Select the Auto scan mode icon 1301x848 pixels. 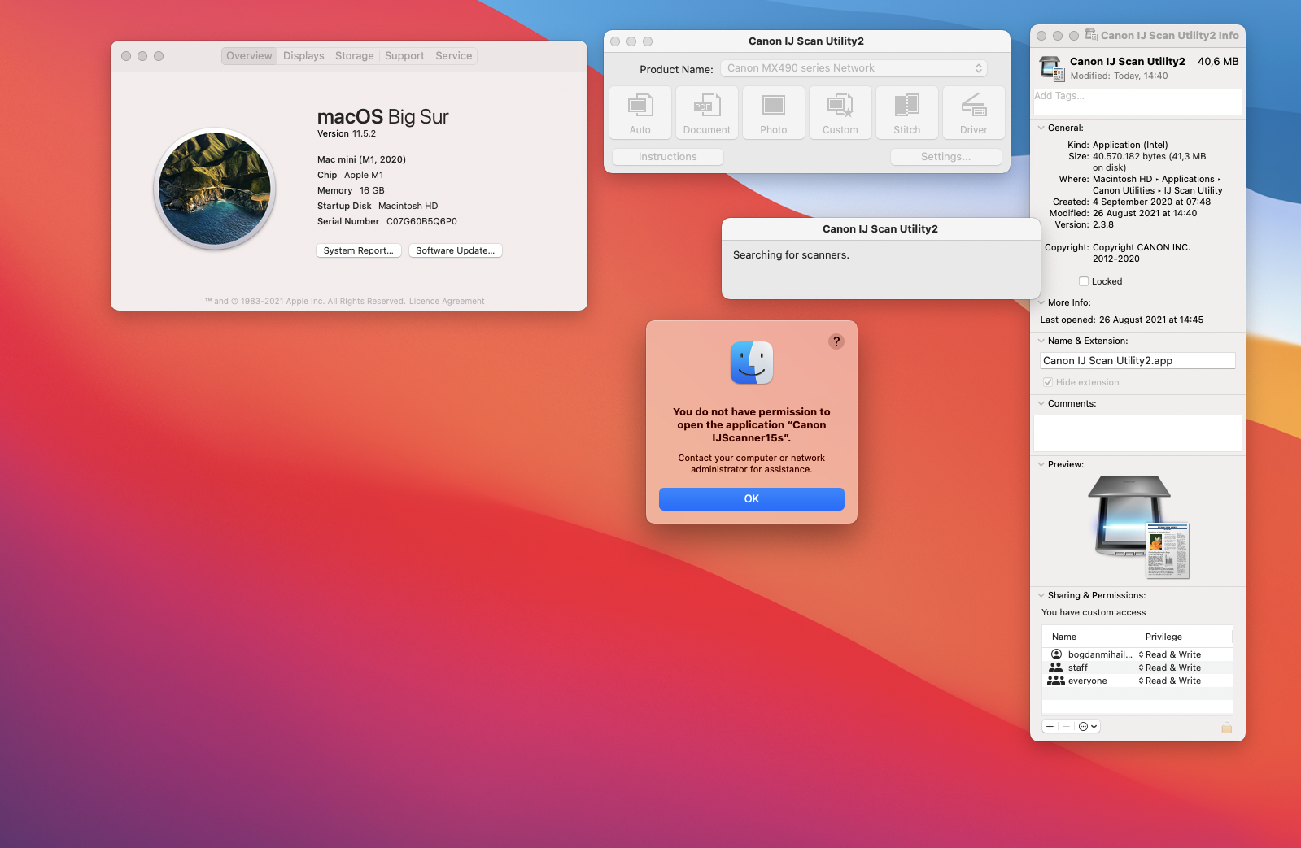click(640, 112)
